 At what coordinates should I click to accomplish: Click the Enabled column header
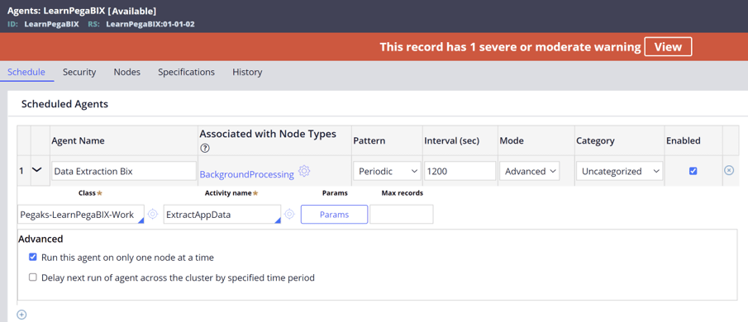(x=684, y=140)
